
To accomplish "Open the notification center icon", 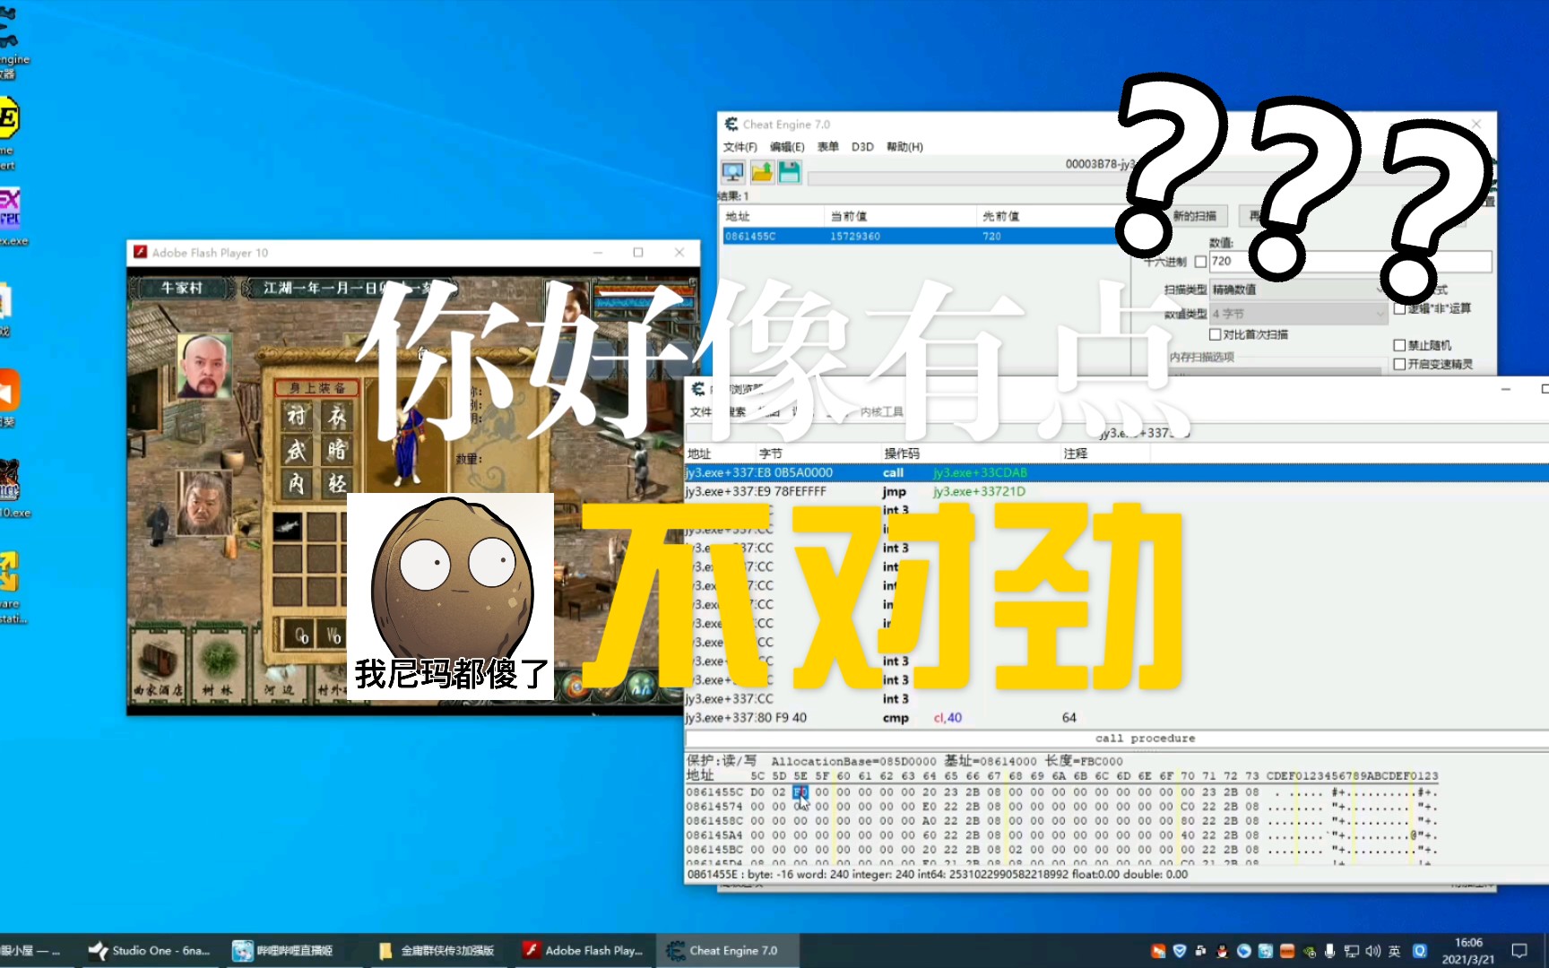I will (1519, 951).
